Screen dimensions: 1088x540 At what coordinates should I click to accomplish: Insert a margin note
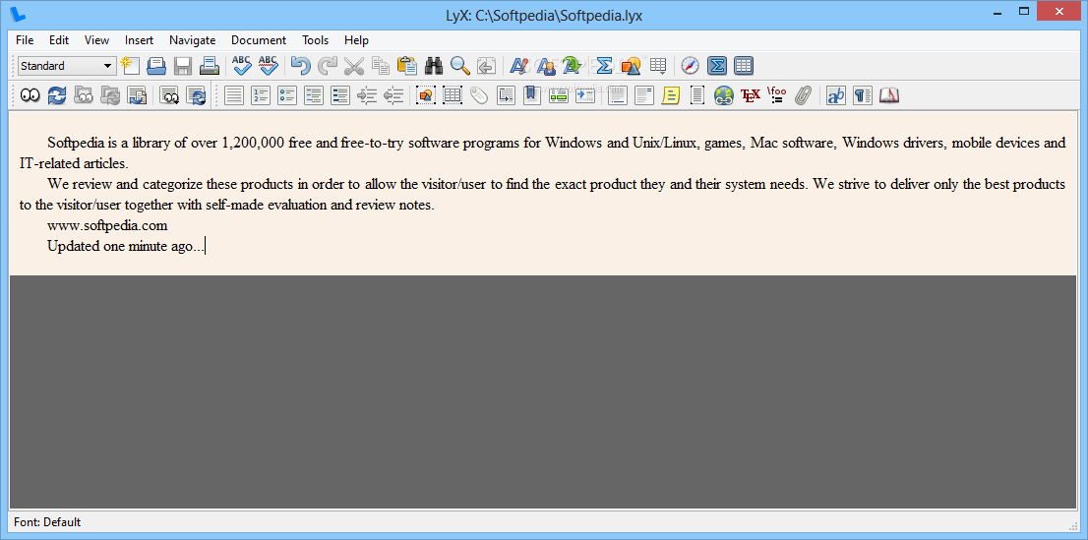(x=644, y=95)
